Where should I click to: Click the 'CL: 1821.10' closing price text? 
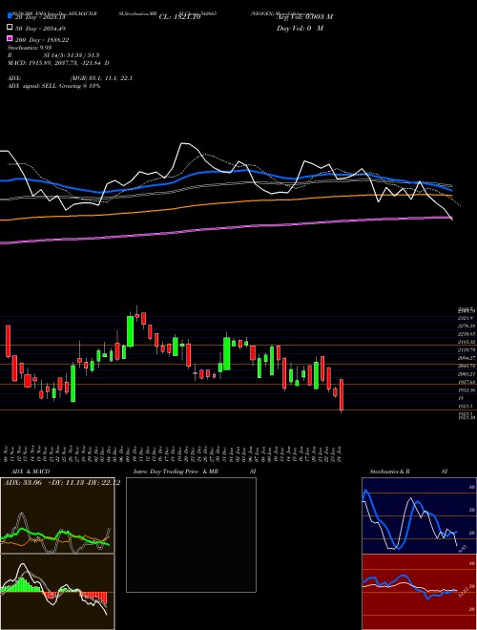coord(179,17)
